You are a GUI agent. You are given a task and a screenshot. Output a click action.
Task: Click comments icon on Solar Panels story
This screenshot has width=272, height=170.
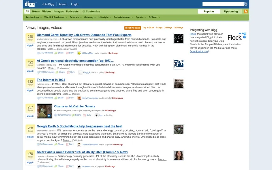(x=38, y=166)
